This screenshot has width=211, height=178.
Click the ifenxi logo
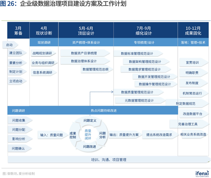(x=202, y=173)
